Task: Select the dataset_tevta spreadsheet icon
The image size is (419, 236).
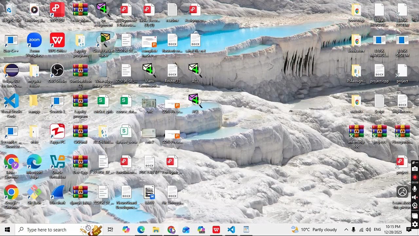Action: click(x=126, y=135)
